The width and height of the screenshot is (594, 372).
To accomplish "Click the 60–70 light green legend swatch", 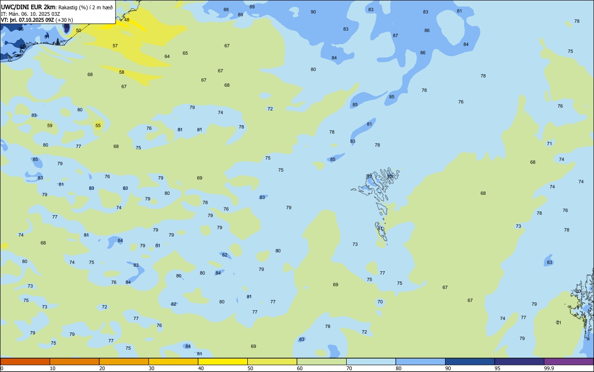I will click(322, 361).
